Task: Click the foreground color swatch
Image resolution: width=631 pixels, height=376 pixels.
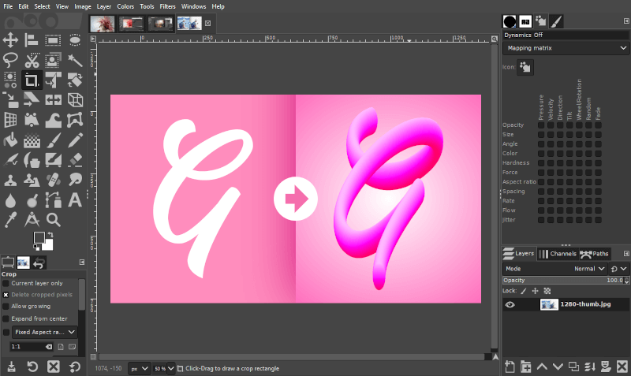Action: (39, 238)
